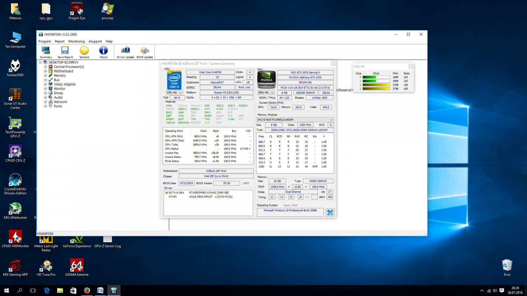Expand the Motherboard tree node
Viewport: 527px width, 296px height.
pos(45,71)
